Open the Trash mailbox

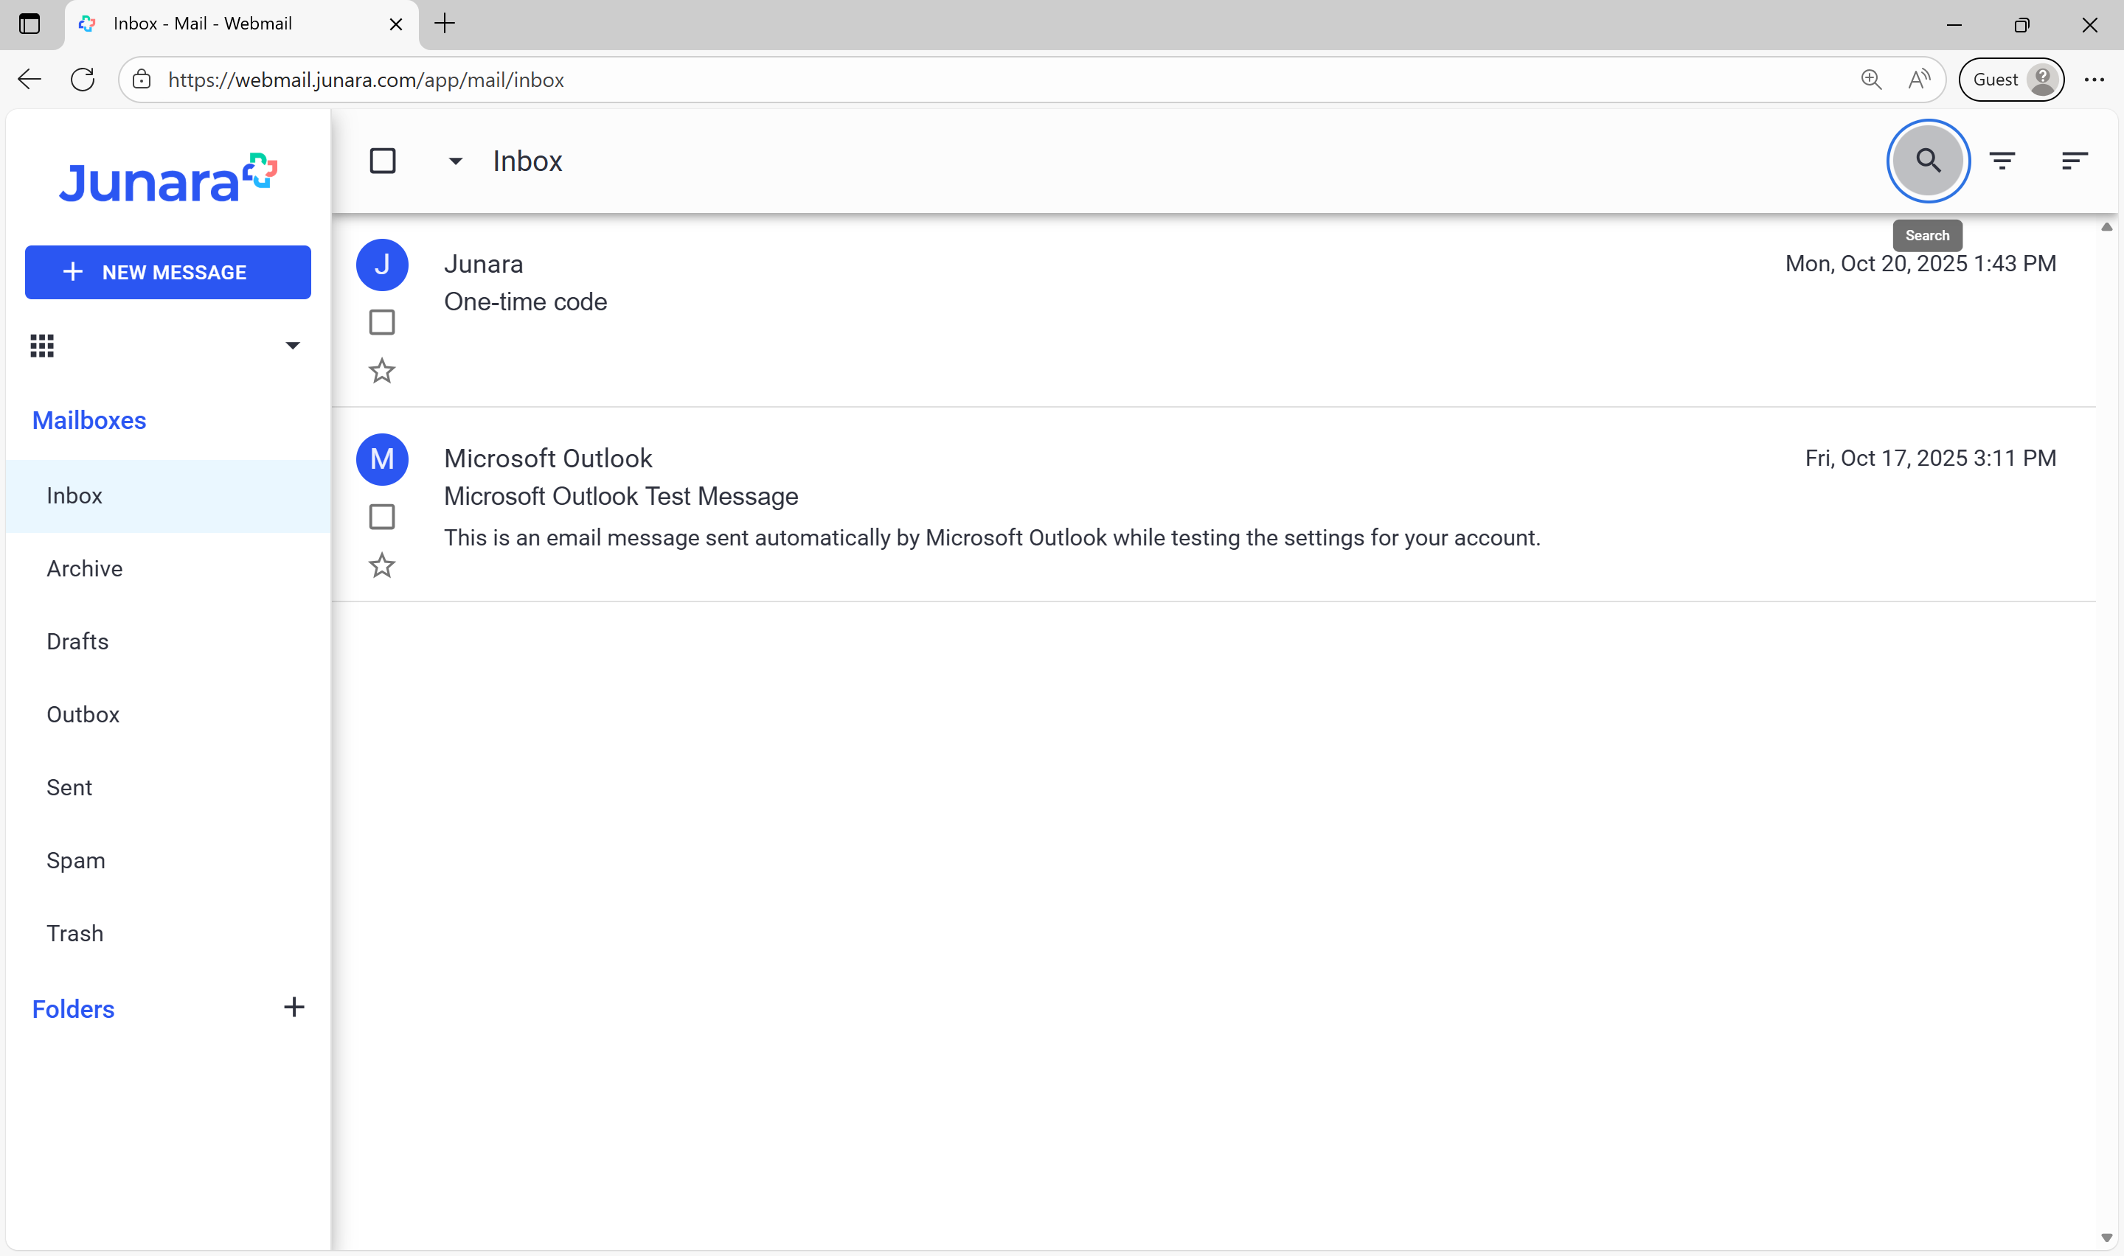[x=167, y=934]
